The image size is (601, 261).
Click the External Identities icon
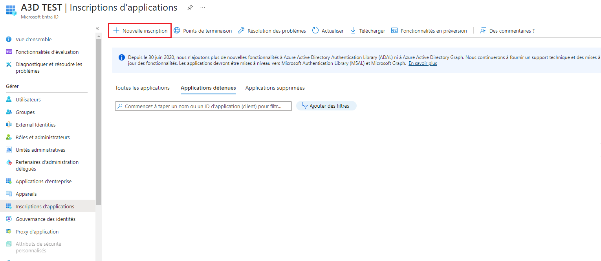click(x=9, y=125)
